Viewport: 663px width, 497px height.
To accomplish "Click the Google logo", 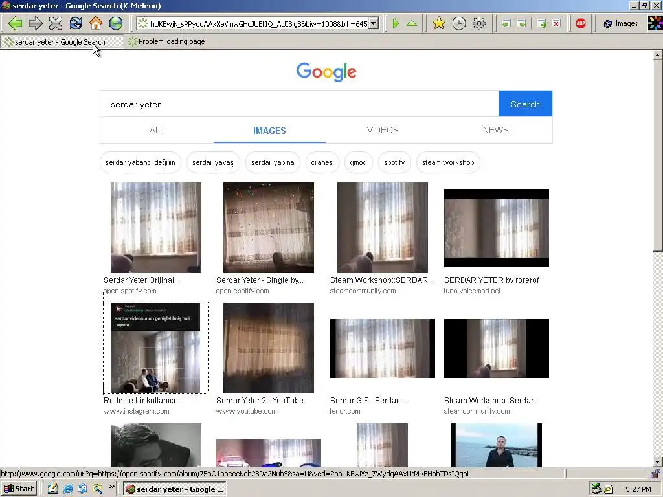I will coord(326,72).
